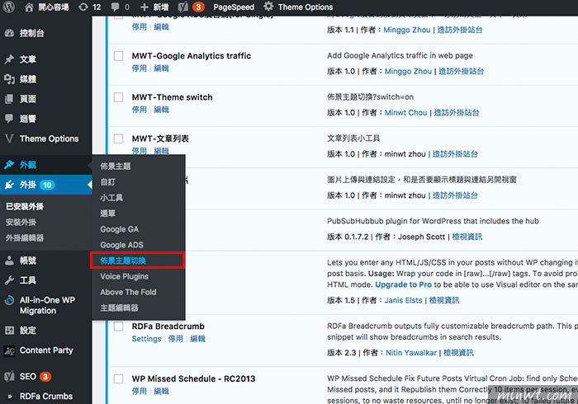Click the orange 3 badge beside sidebar SEO
This screenshot has height=404, width=578.
point(45,377)
